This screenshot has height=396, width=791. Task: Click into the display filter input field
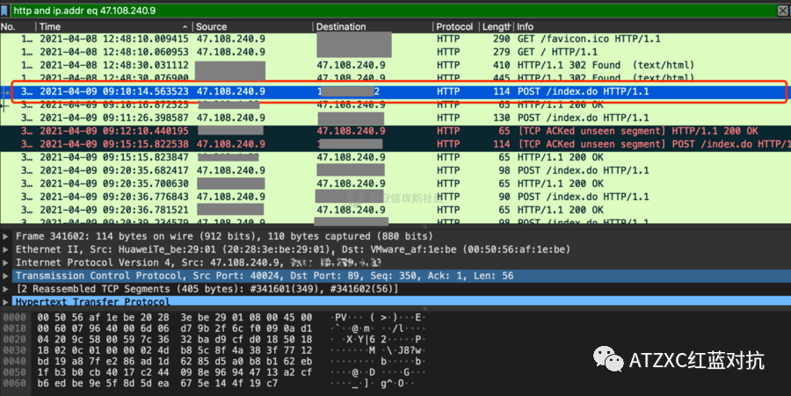(394, 10)
